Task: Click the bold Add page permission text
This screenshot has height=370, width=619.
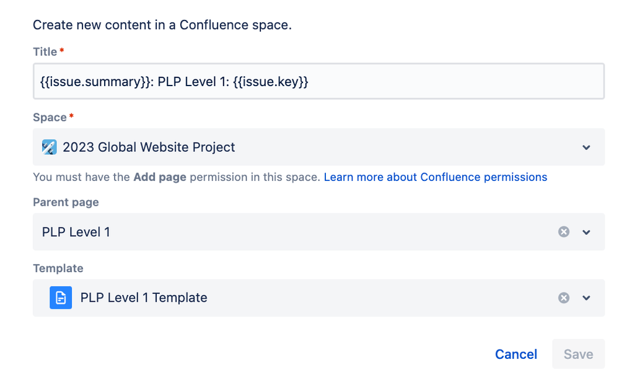Action: pos(160,177)
